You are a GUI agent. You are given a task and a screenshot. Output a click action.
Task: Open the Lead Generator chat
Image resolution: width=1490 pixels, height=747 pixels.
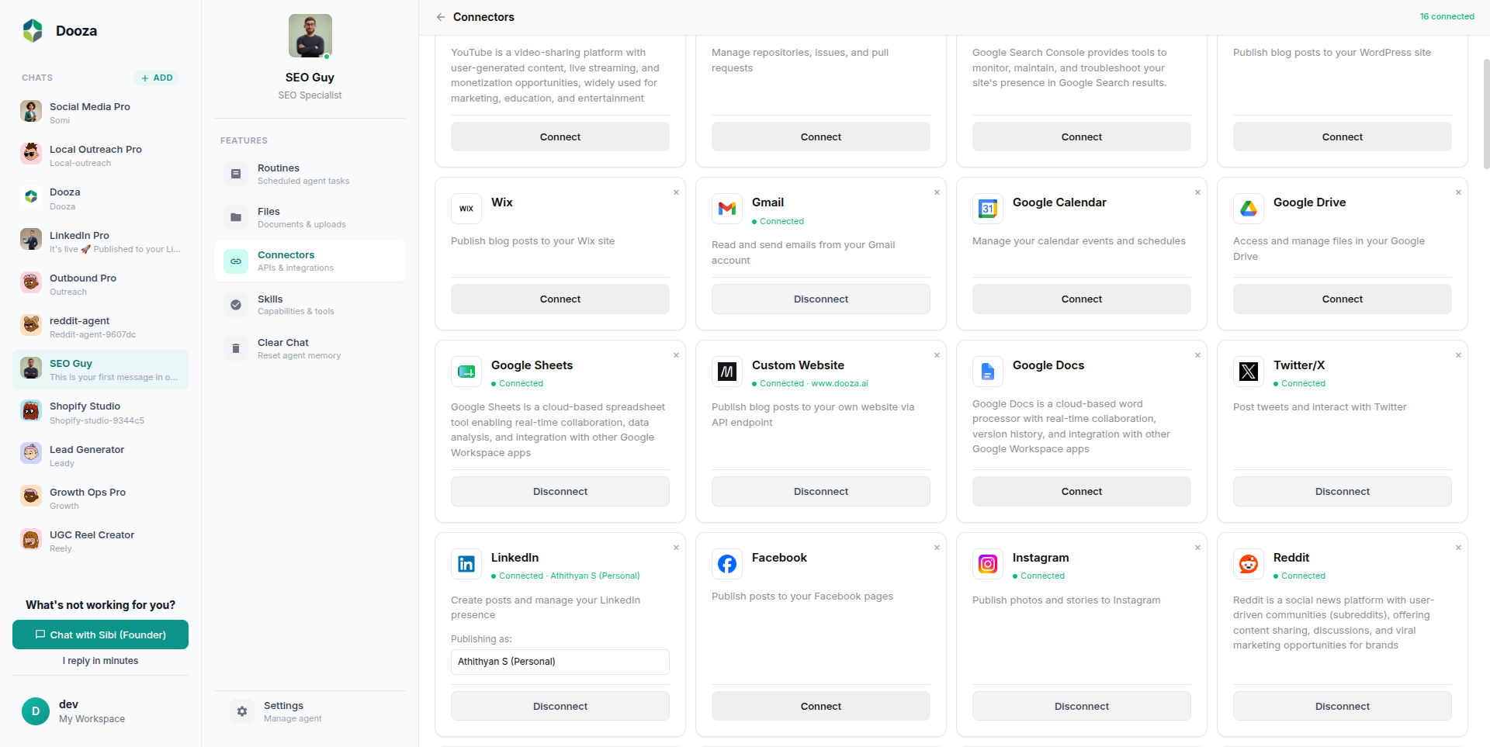(x=100, y=455)
